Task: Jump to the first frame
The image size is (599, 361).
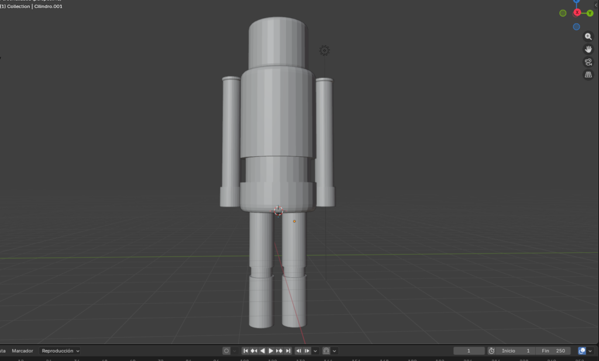Action: 246,350
